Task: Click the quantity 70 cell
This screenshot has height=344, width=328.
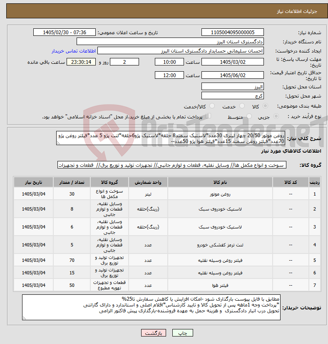Action: coord(72,261)
